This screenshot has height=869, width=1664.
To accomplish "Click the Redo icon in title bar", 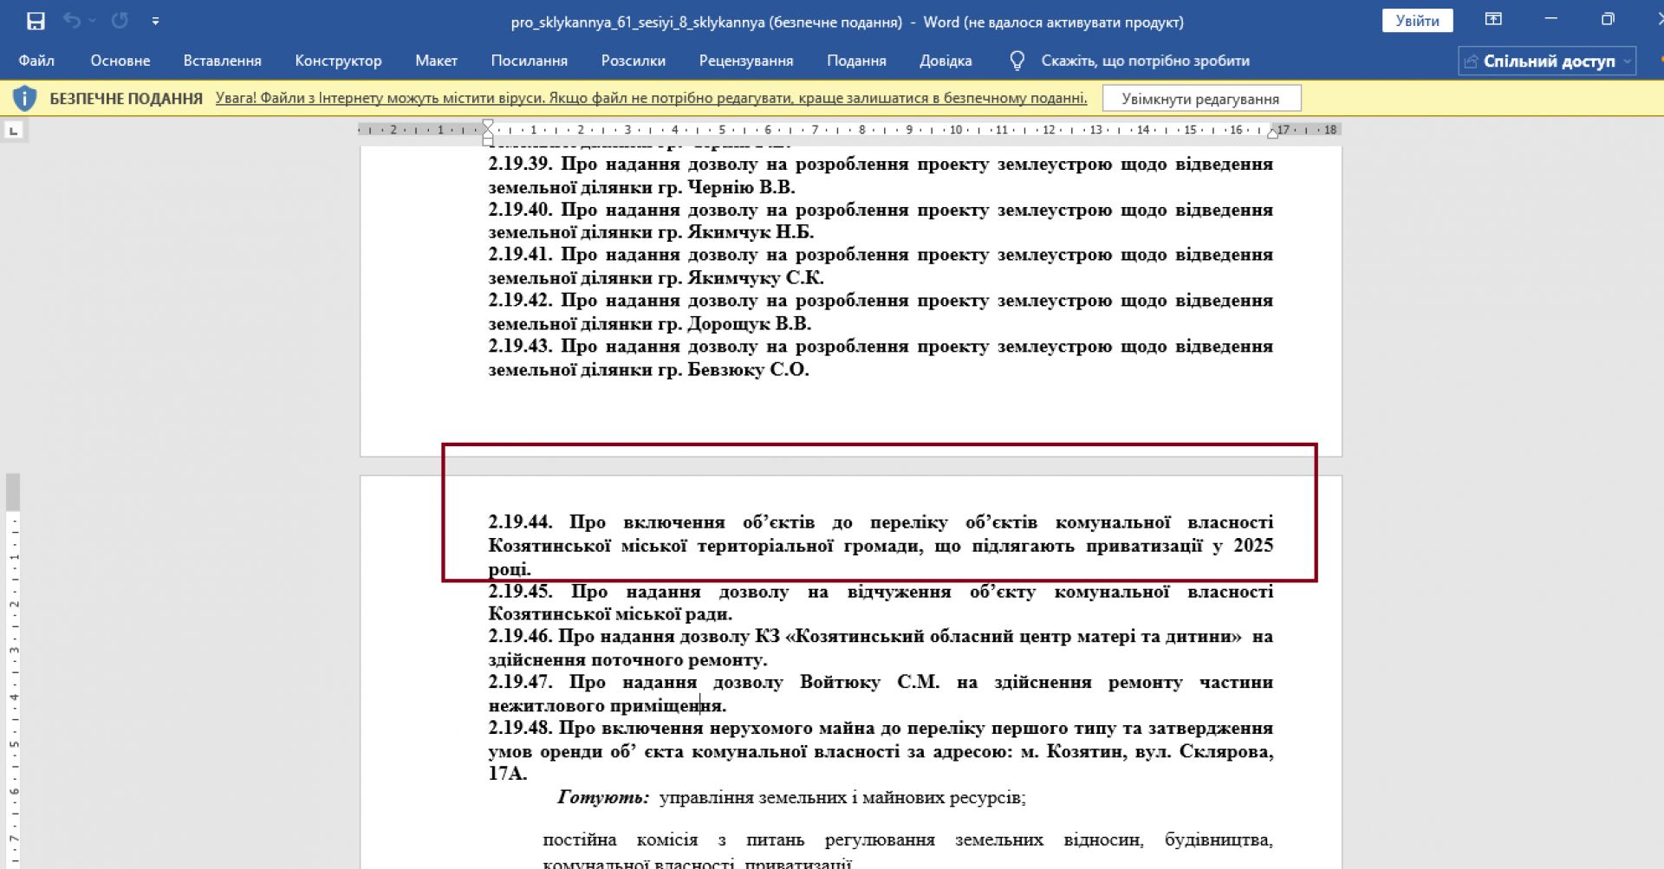I will tap(120, 21).
